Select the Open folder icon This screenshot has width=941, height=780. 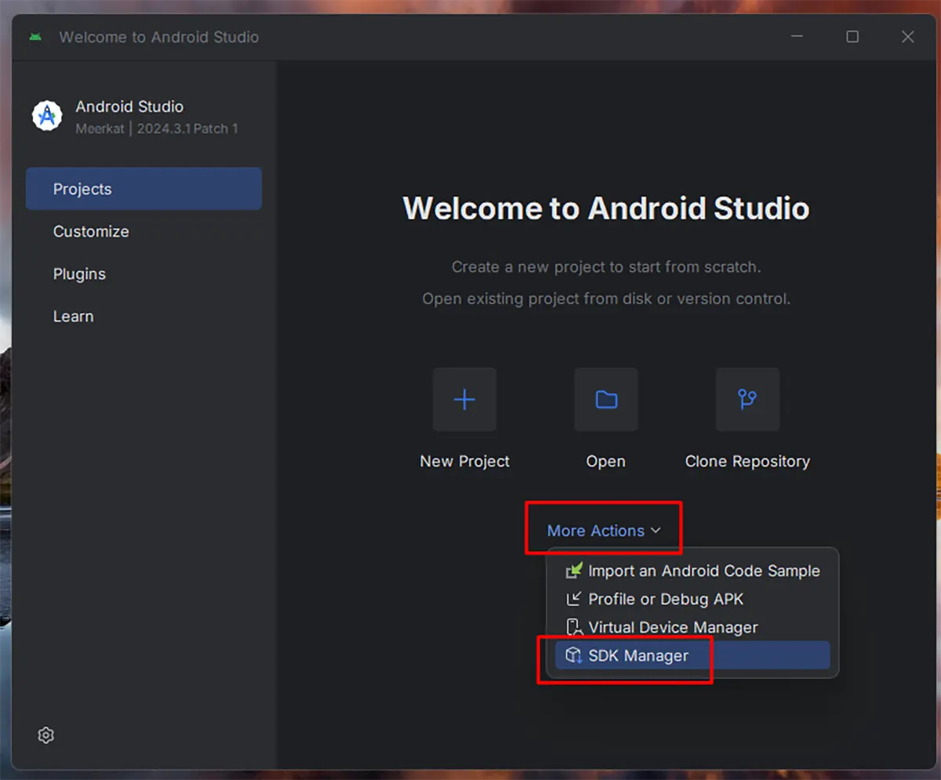pos(605,400)
